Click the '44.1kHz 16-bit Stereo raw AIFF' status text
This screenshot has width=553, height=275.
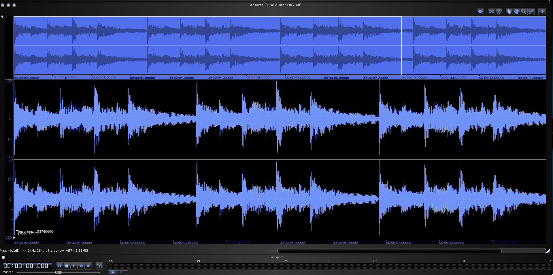[x=48, y=251]
